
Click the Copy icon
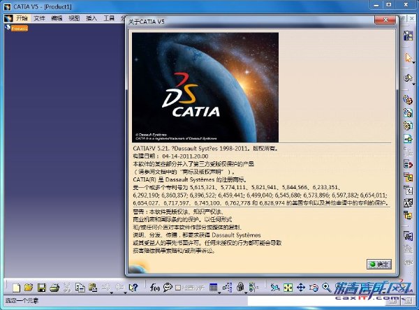pyautogui.click(x=80, y=288)
